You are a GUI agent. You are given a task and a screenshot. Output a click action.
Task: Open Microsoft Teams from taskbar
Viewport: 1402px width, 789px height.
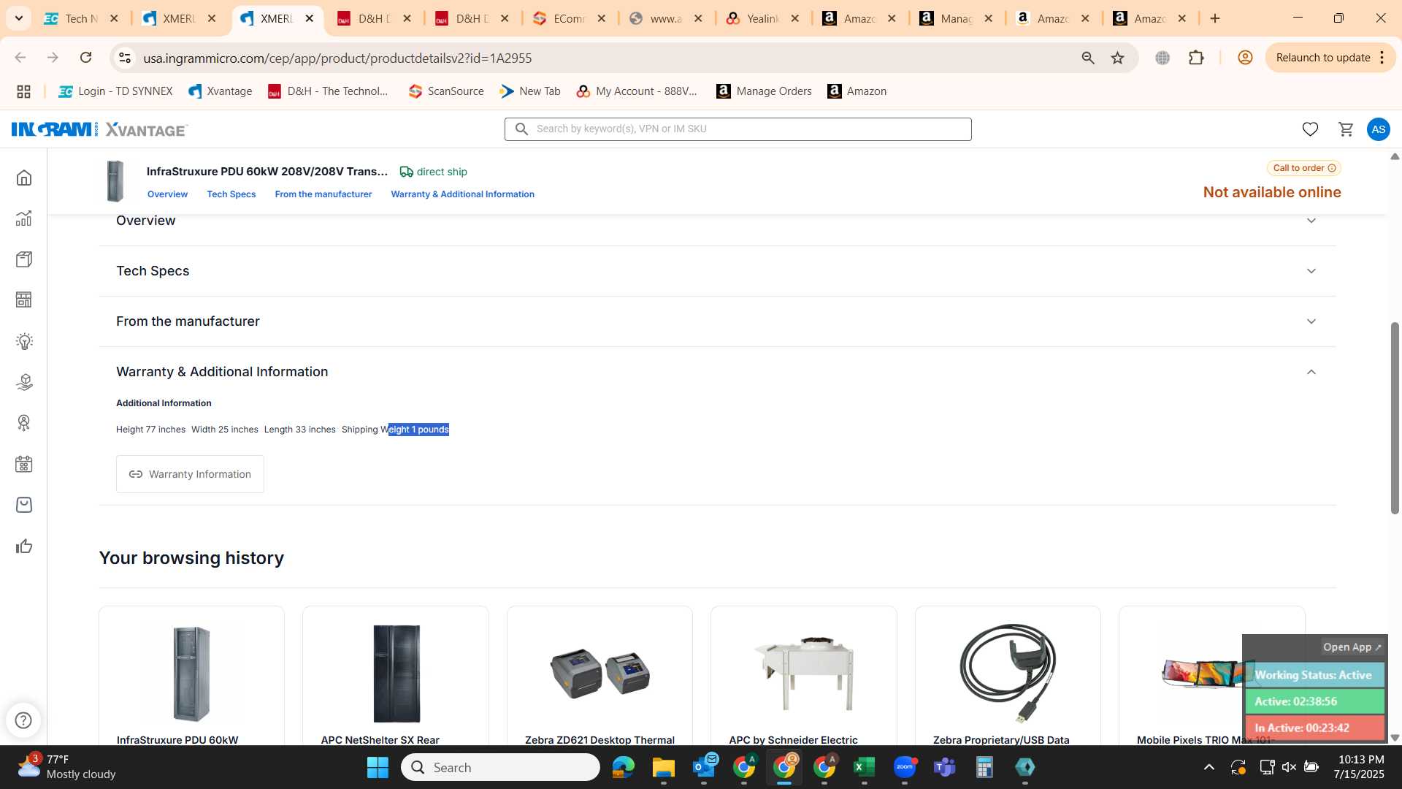(x=944, y=768)
